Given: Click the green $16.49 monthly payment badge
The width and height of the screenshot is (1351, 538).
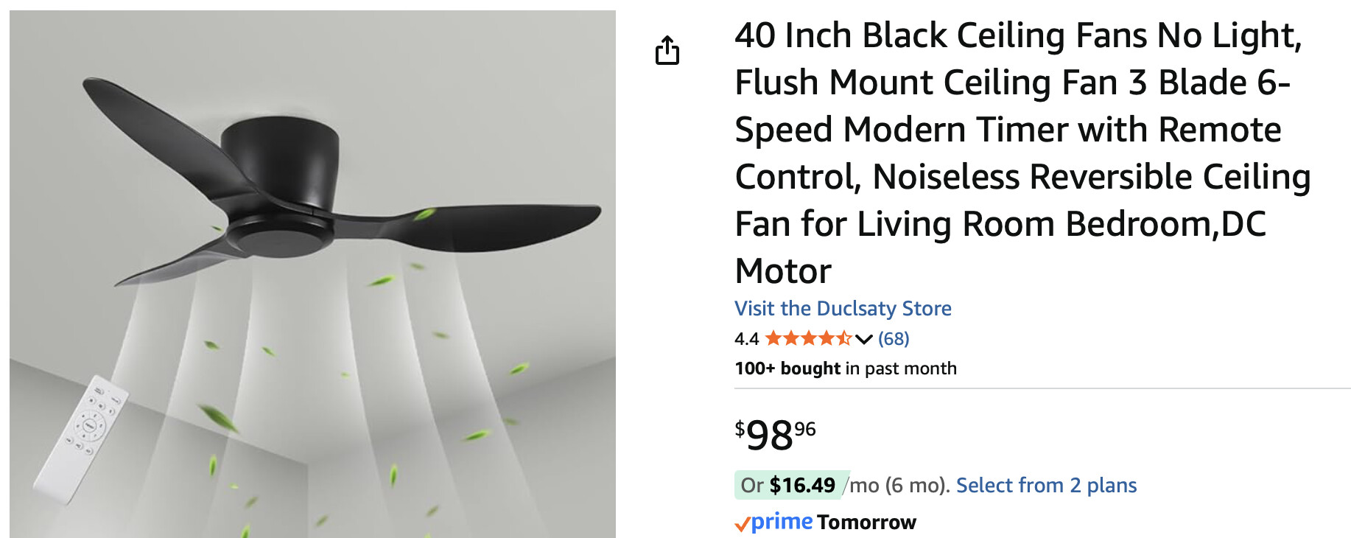Looking at the screenshot, I should (x=791, y=485).
